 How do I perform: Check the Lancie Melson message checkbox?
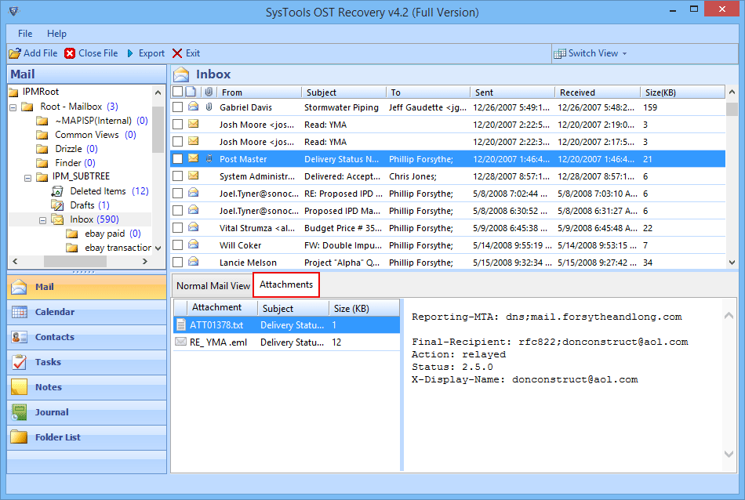(178, 262)
